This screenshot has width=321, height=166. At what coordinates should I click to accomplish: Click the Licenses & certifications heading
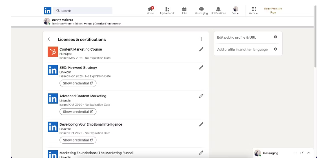coord(82,39)
